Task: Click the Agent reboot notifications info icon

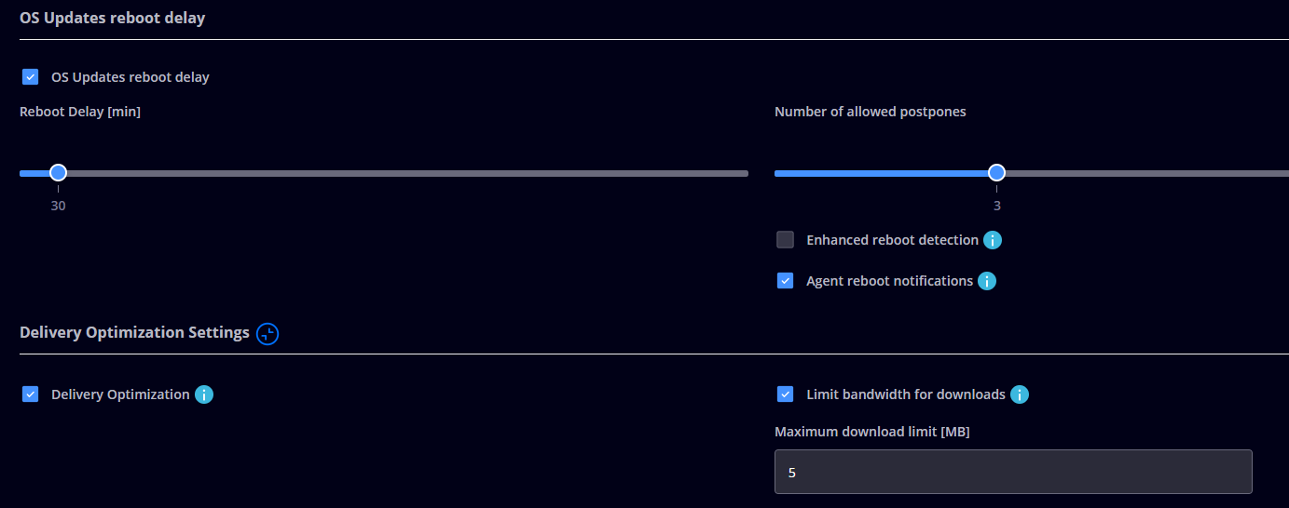Action: [x=987, y=281]
